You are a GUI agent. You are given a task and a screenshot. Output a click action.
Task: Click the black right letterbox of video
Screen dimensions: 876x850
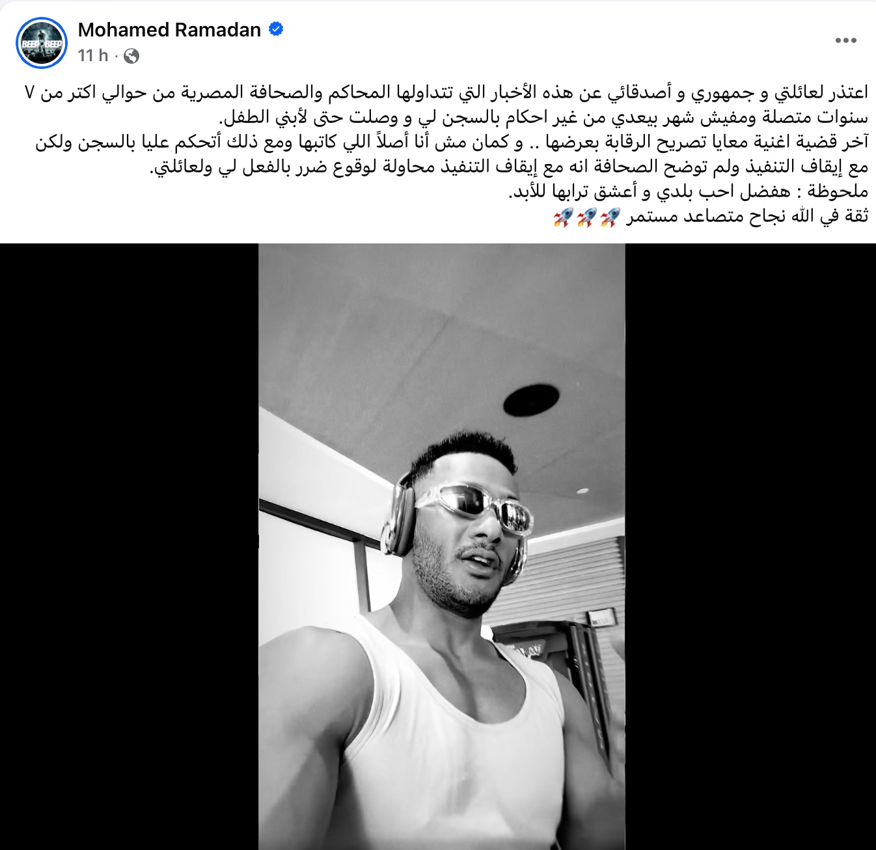(750, 547)
